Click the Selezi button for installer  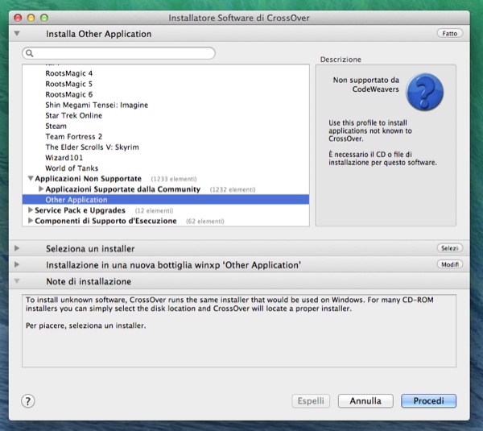(x=450, y=248)
